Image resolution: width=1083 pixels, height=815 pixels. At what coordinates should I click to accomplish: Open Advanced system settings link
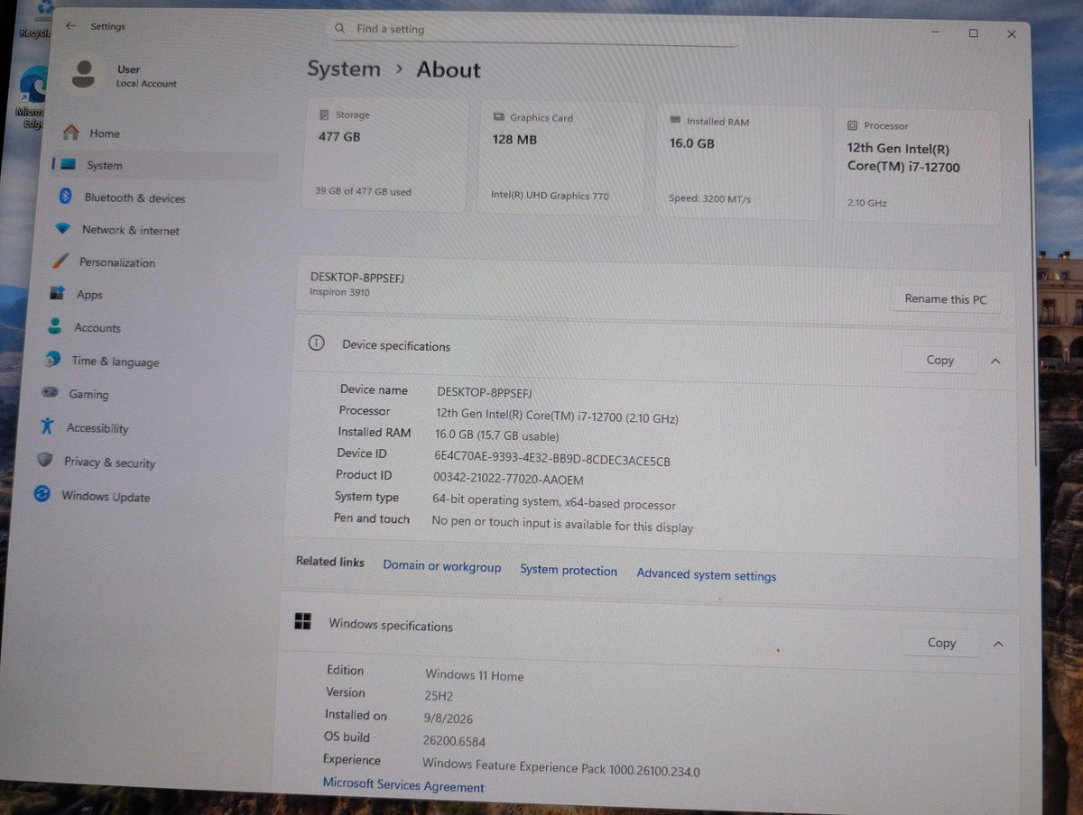coord(706,574)
